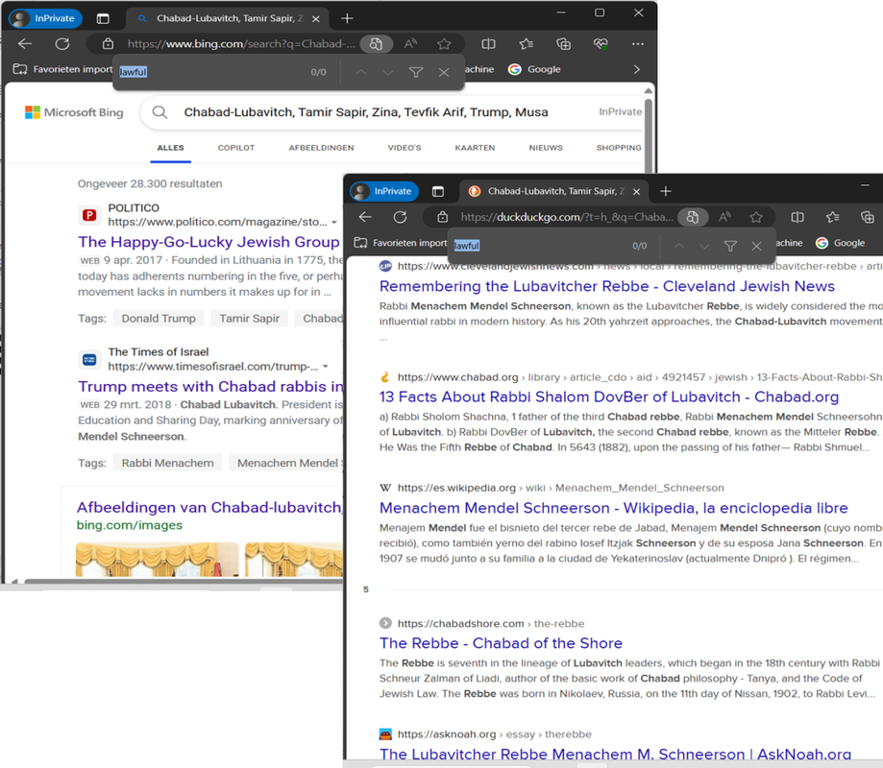Open Browser essentials heart icon
This screenshot has height=768, width=883.
coord(601,44)
